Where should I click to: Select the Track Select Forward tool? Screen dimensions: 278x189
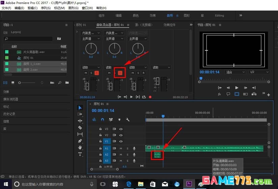80,114
